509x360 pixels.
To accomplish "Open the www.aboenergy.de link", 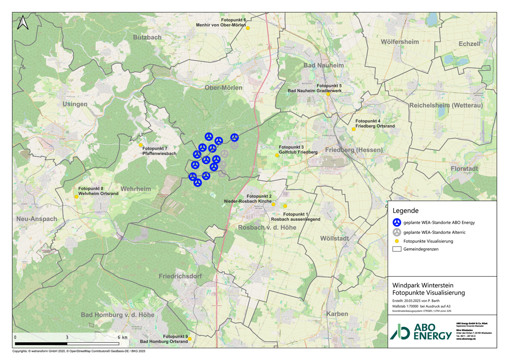I will click(465, 339).
